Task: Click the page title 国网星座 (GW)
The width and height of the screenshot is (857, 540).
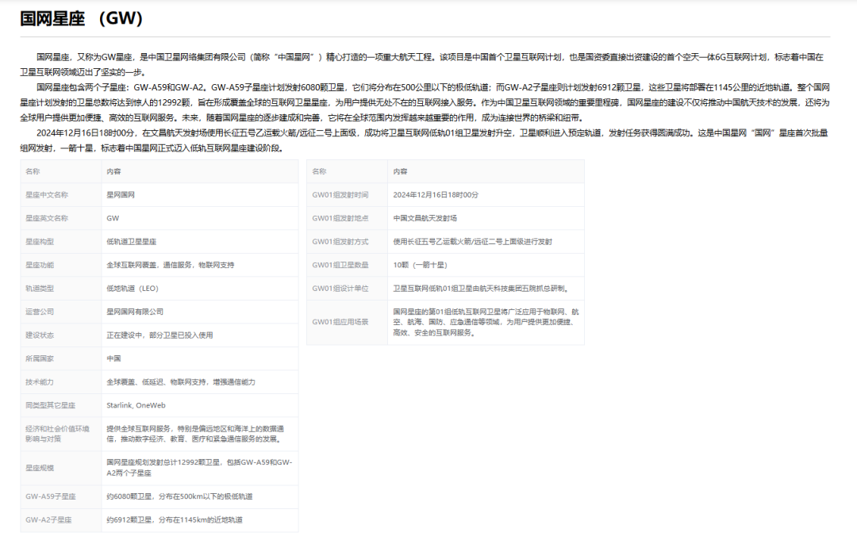Action: click(81, 18)
